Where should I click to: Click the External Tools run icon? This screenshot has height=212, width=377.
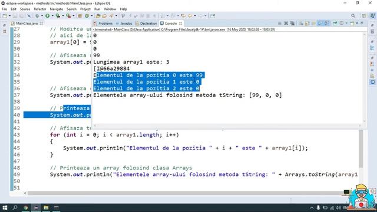click(x=68, y=16)
